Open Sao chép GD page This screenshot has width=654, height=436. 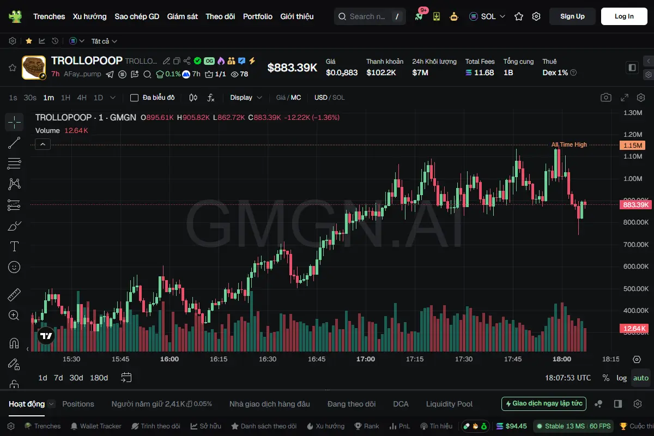coord(137,16)
